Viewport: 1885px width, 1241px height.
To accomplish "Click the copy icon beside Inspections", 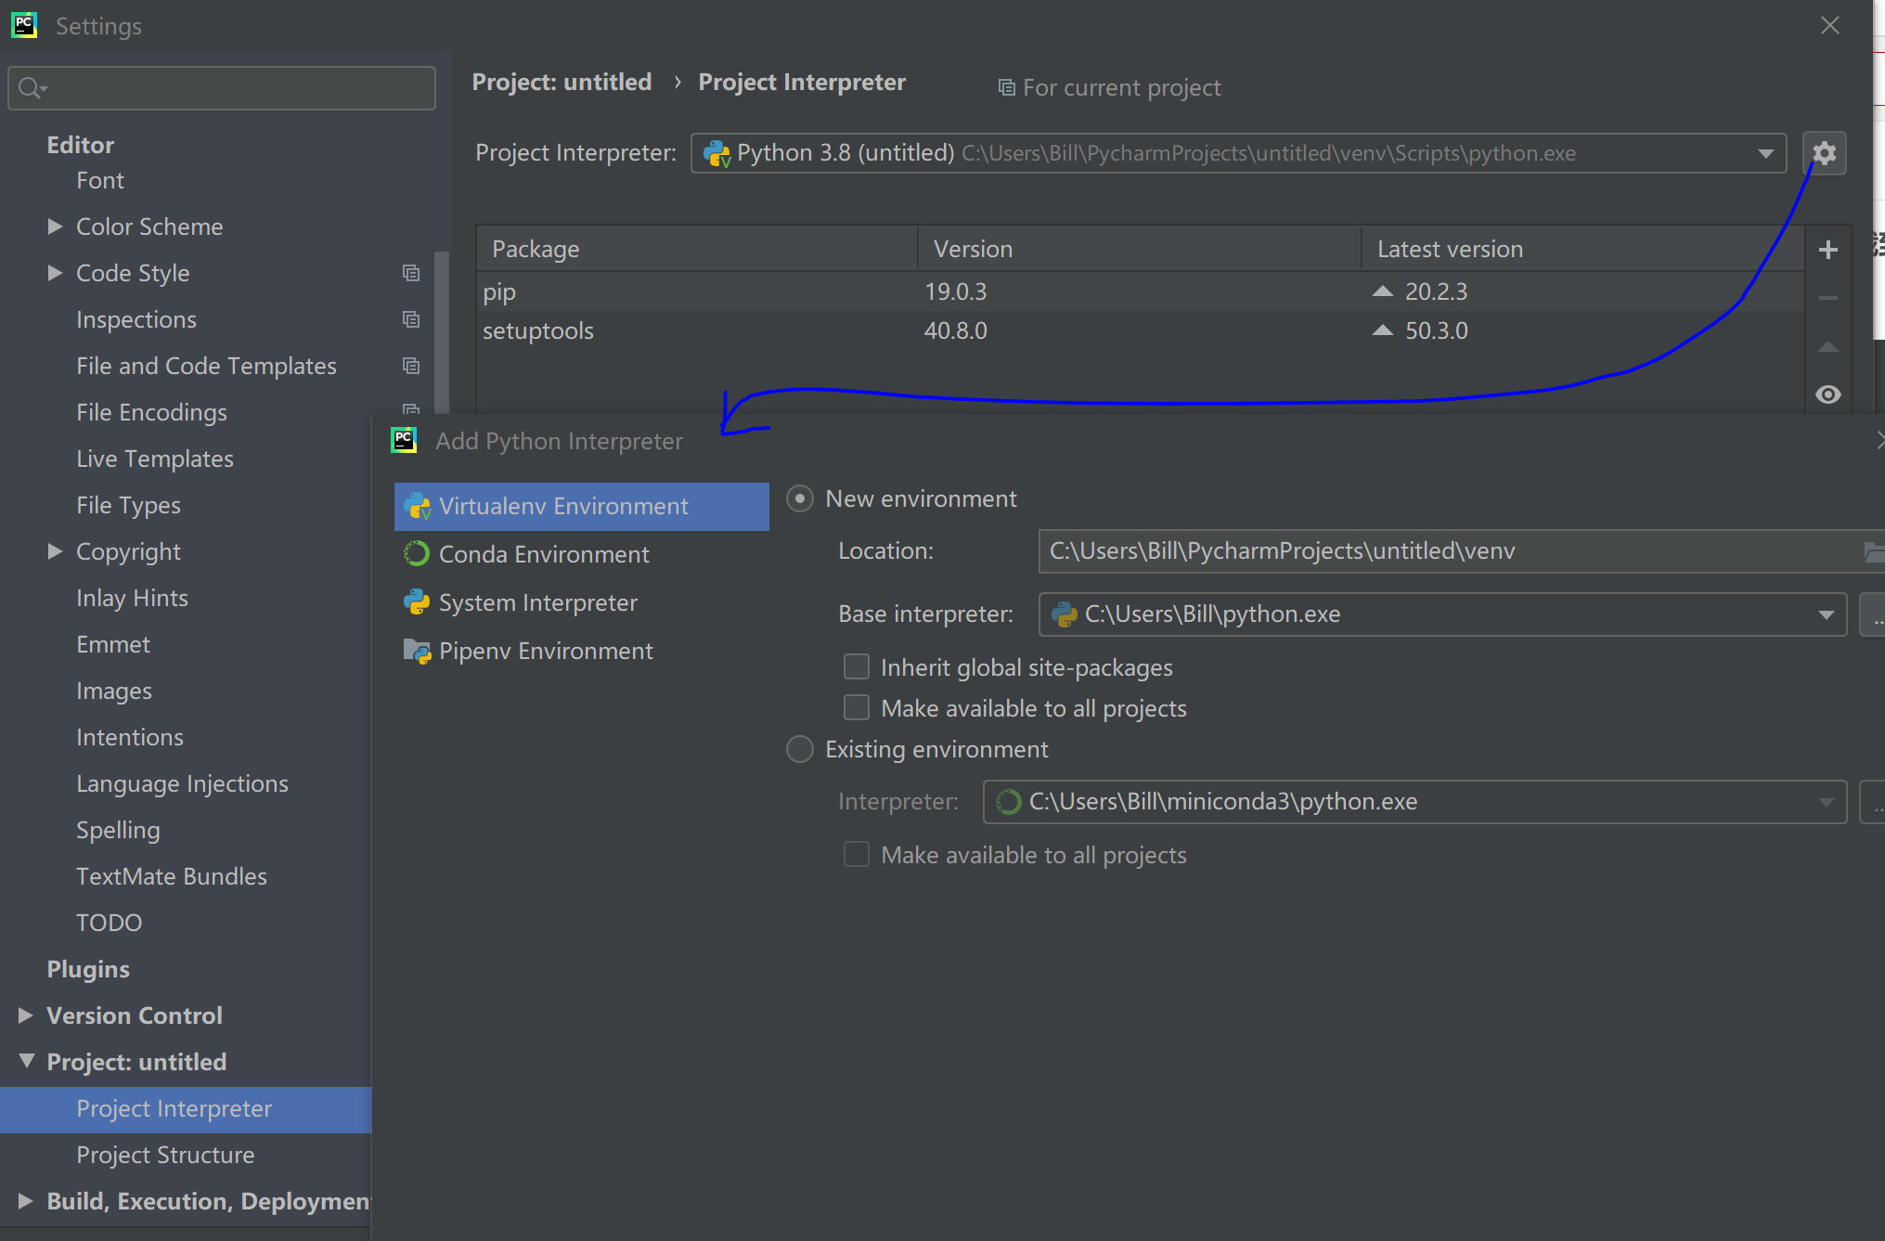I will coord(411,319).
